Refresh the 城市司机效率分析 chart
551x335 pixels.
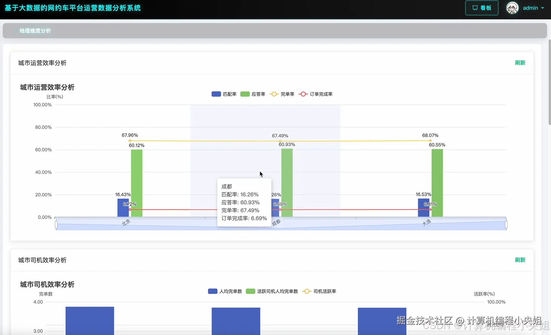tap(520, 260)
